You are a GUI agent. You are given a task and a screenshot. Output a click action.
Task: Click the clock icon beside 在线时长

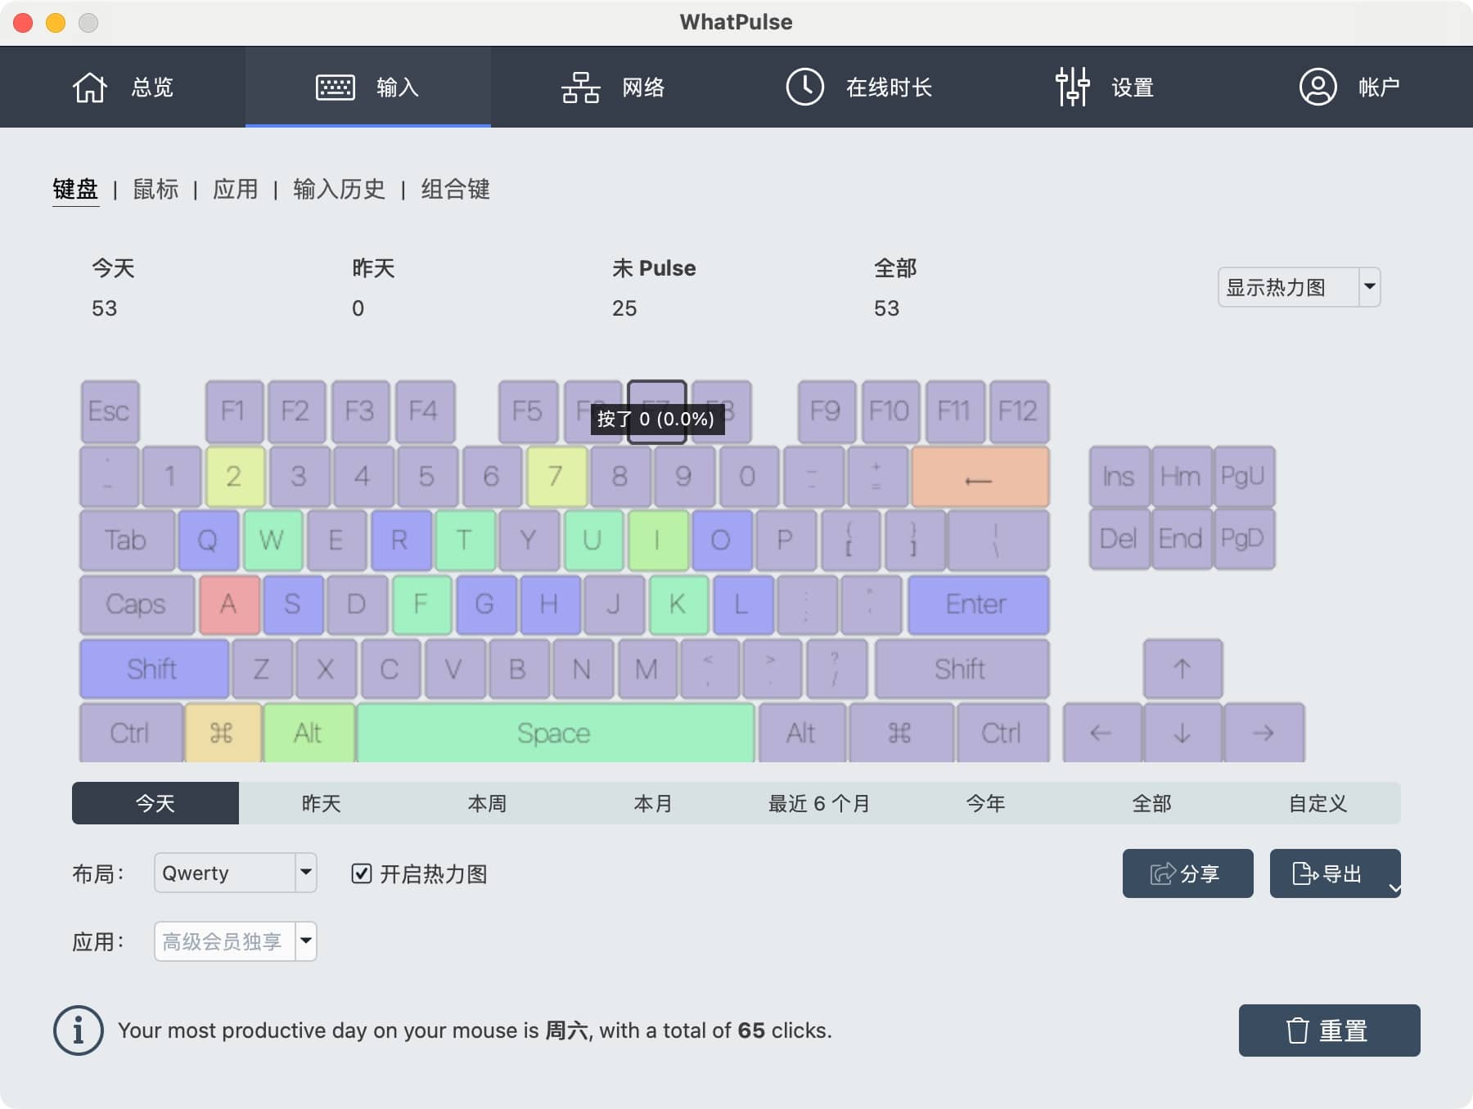[805, 87]
